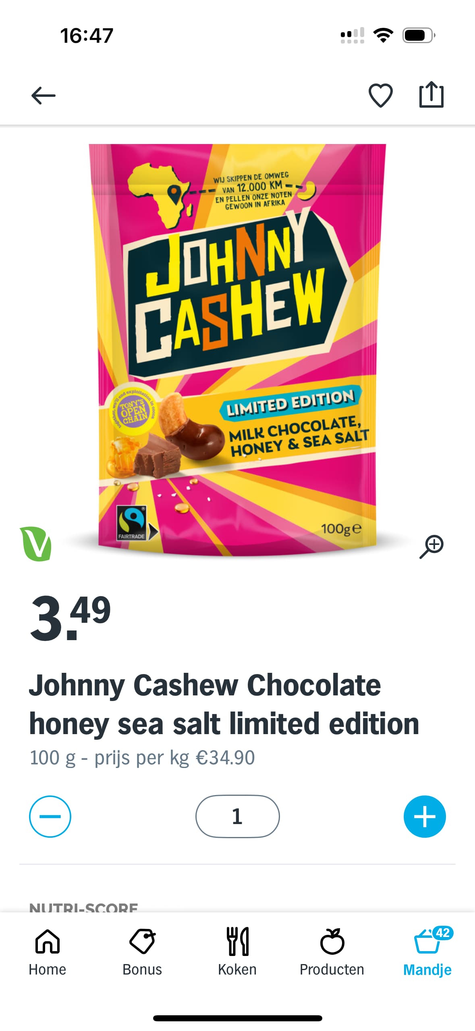Increase quantity with the blue plus button

coord(425,816)
